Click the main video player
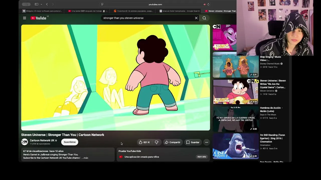321x180 pixels. [116, 77]
